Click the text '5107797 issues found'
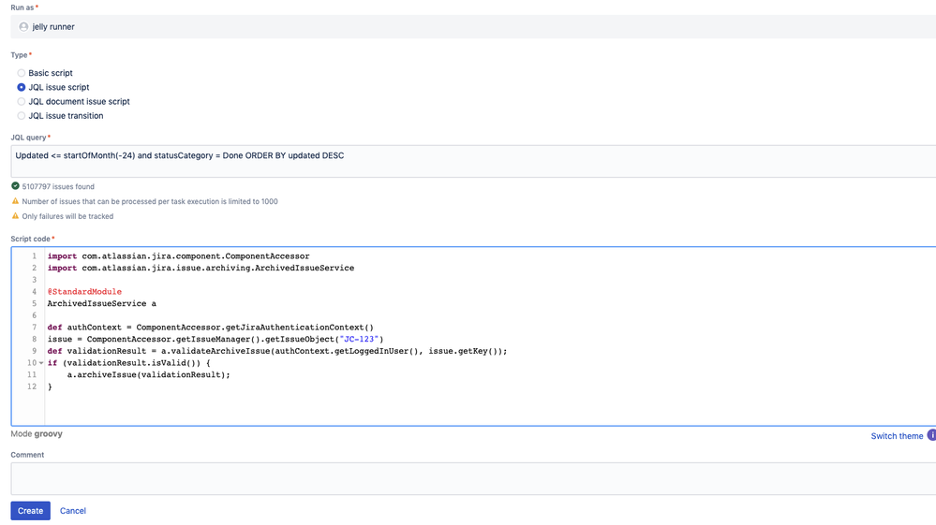 (58, 186)
